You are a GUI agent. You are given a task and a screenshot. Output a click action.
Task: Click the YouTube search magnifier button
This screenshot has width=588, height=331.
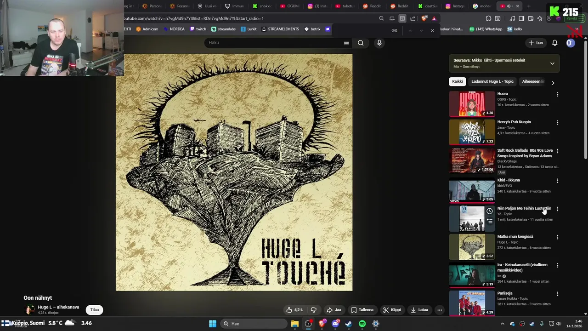[x=361, y=43]
